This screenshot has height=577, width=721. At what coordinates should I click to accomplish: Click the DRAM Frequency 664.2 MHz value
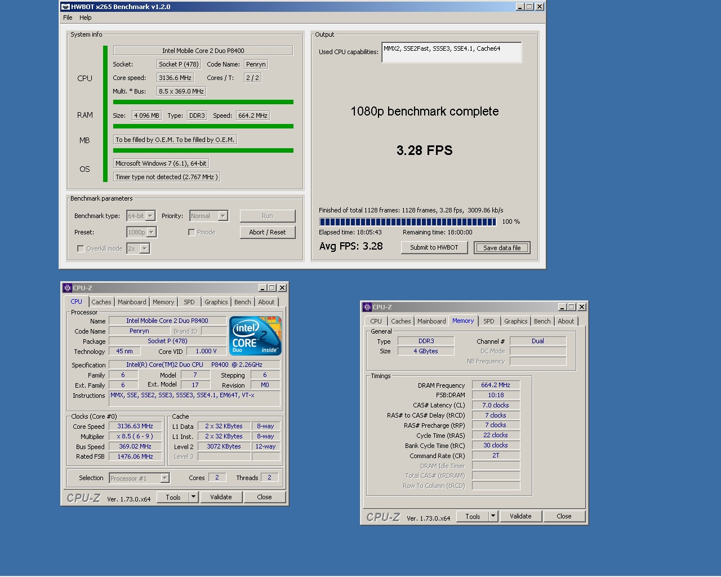click(x=496, y=385)
